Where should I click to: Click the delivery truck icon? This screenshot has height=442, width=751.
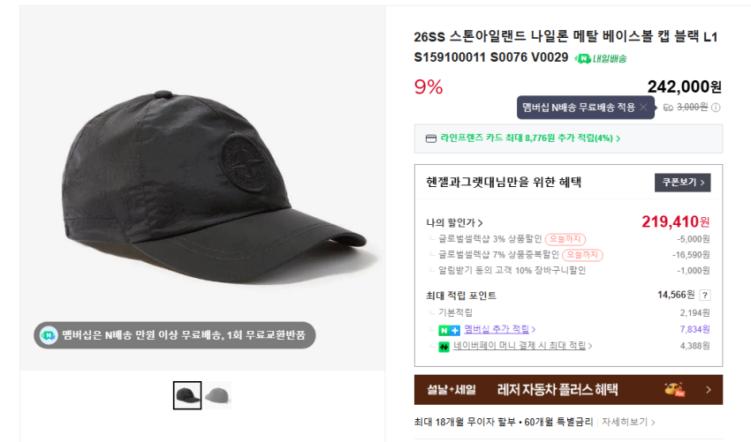pos(668,108)
